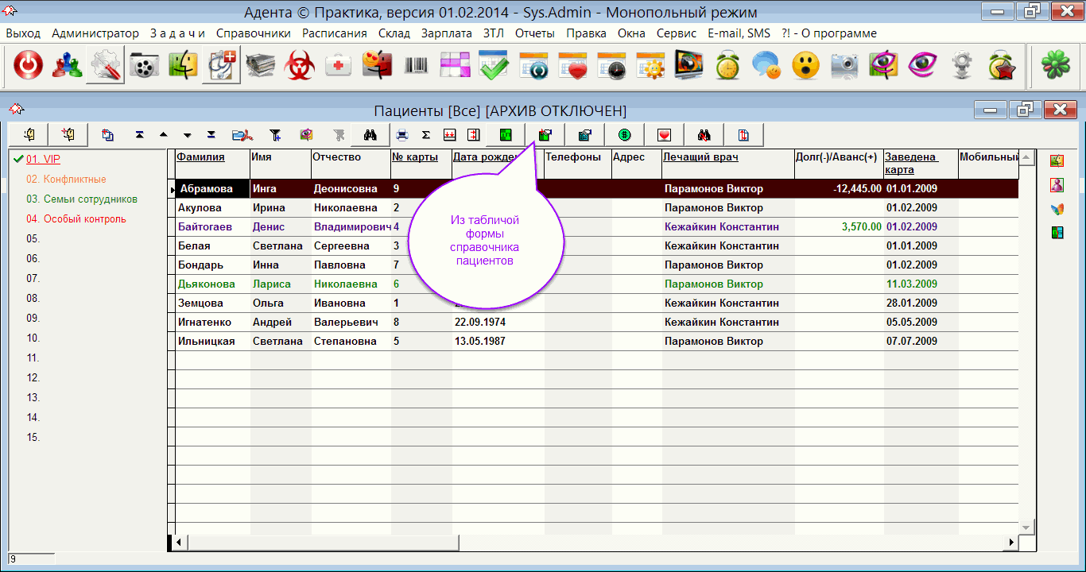Select the patient row Игнатенко Андрей

coord(211,323)
